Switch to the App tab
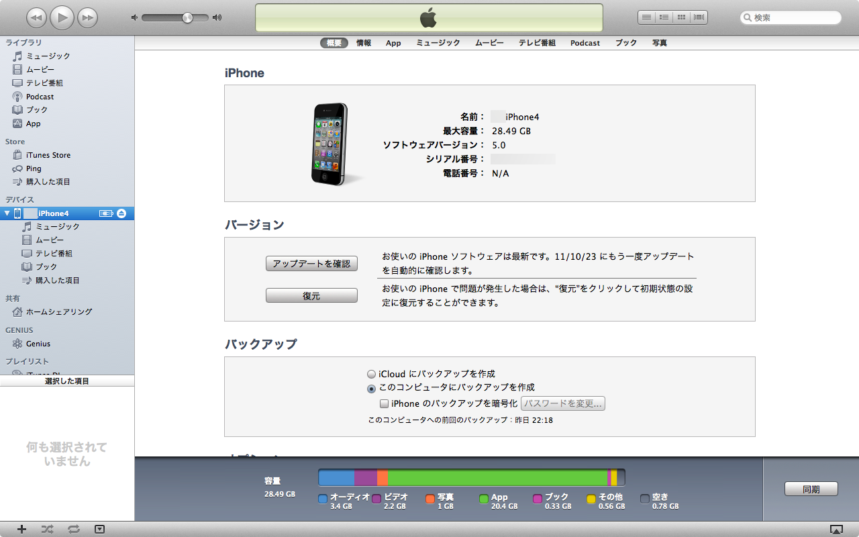Viewport: 859px width, 537px height. pos(393,43)
